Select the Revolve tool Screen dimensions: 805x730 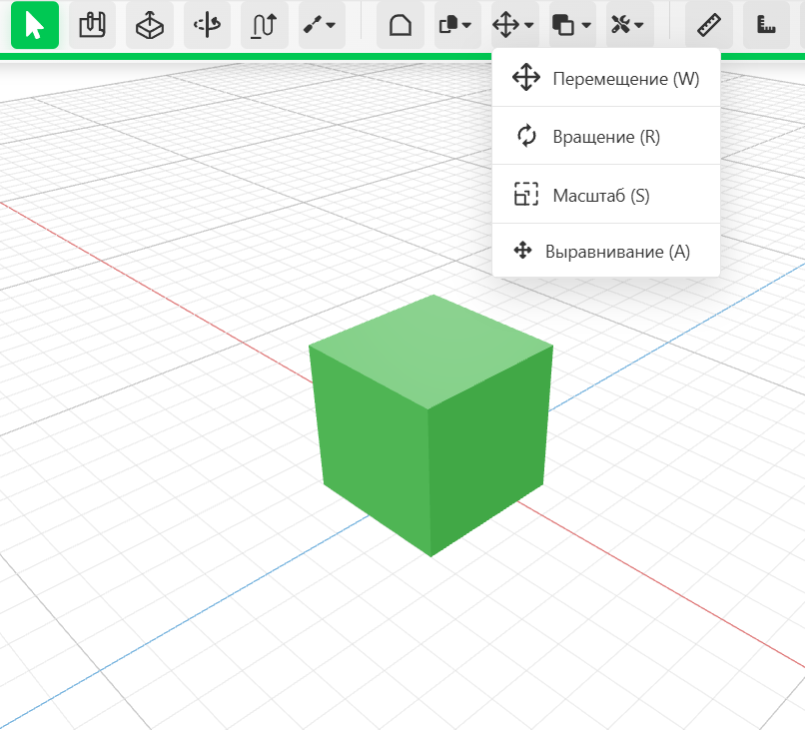tap(207, 25)
